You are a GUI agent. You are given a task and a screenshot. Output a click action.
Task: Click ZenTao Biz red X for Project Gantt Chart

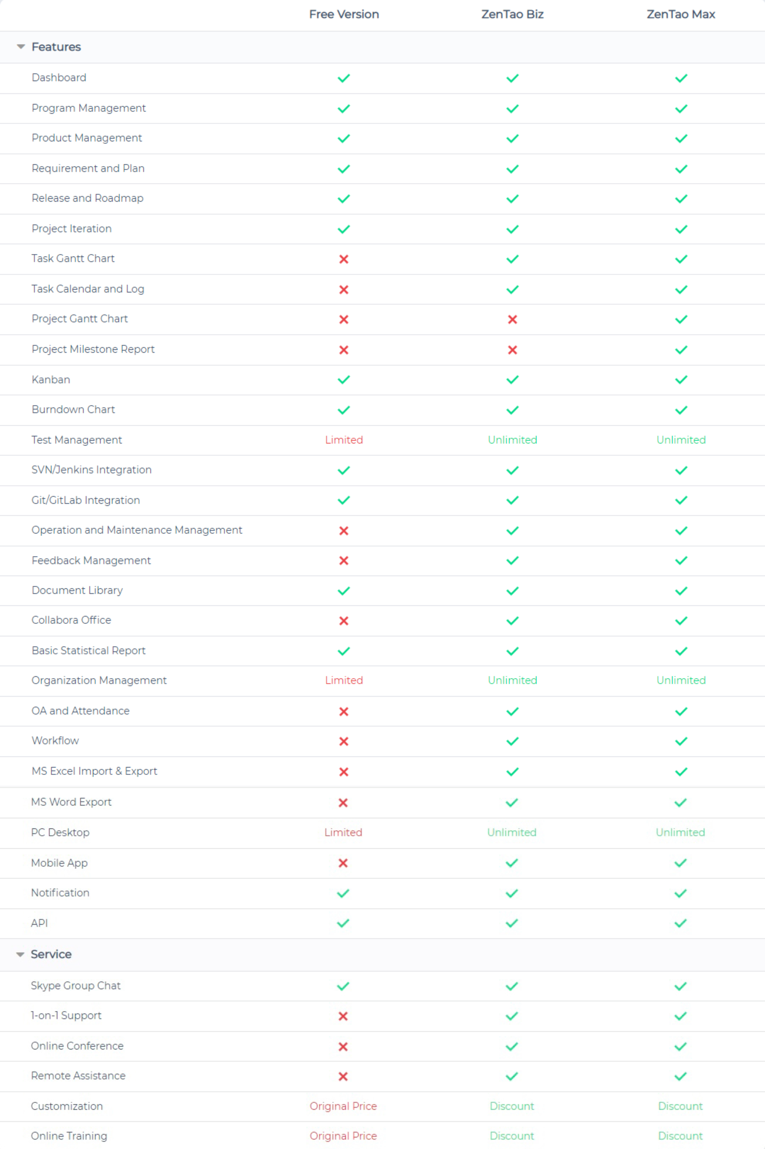512,320
